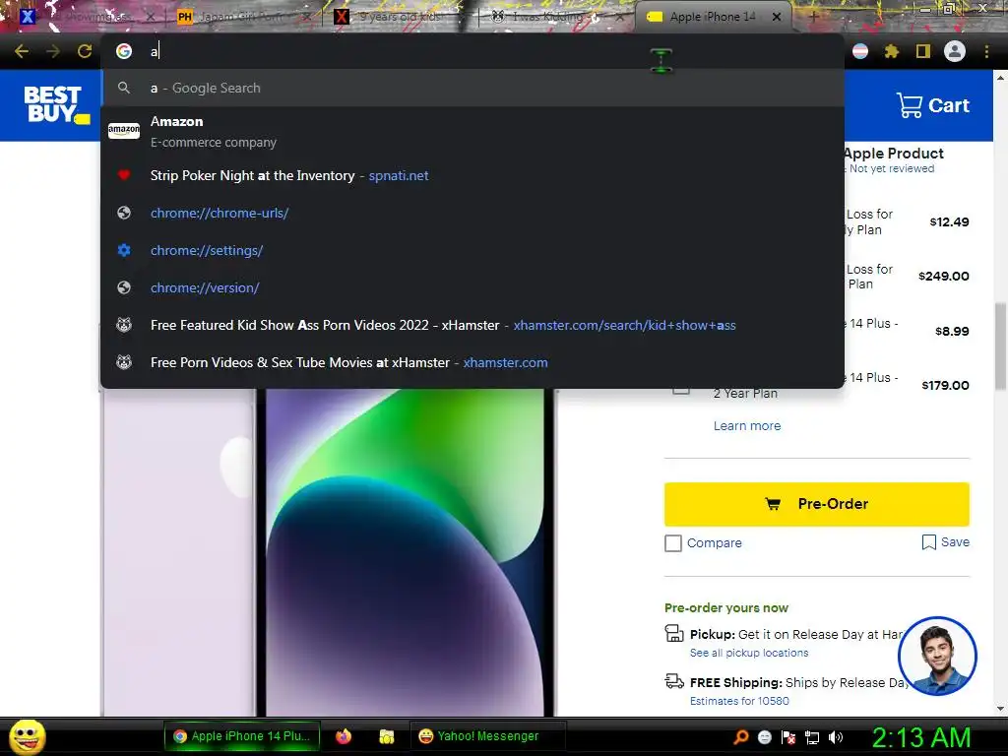1008x756 pixels.
Task: Click the magnifier tray icon
Action: click(740, 737)
